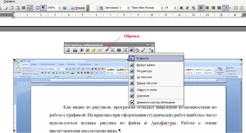The height and width of the screenshot is (133, 246).
Task: Choose the Вокруг рамки wrapping option
Action: tap(156, 65)
